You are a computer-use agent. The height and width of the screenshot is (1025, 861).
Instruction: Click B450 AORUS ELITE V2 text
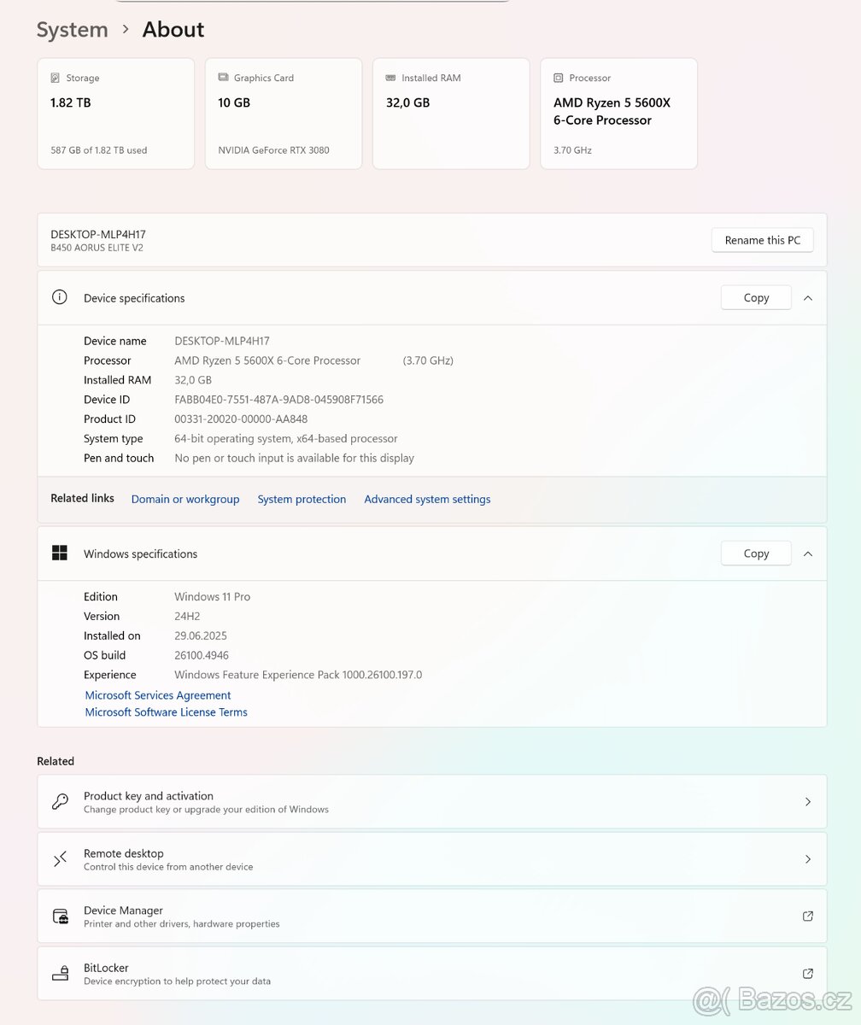point(97,248)
